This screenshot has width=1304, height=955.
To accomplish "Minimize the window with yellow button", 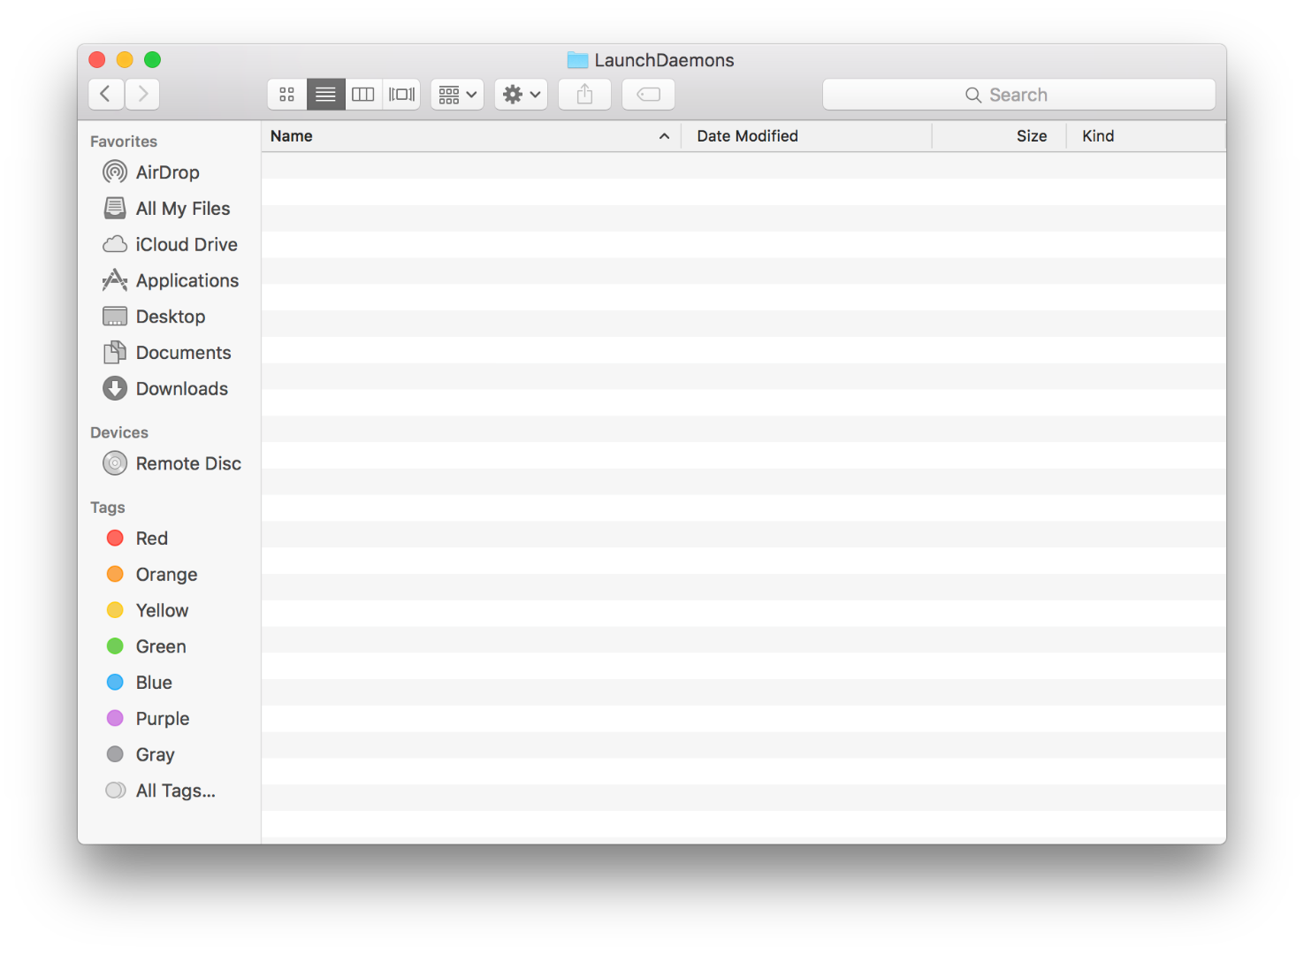I will (x=125, y=59).
